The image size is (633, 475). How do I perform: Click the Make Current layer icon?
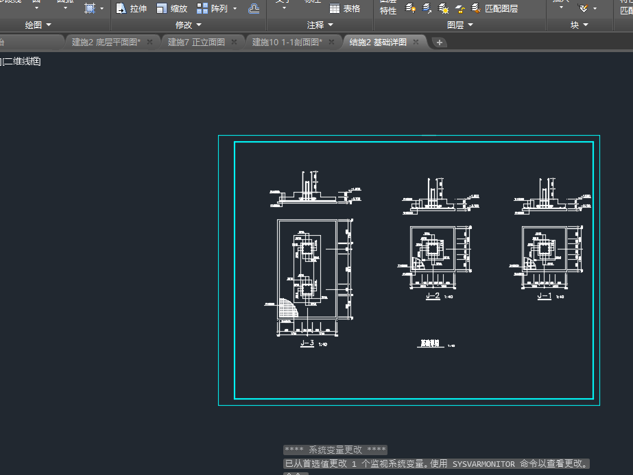coord(427,8)
